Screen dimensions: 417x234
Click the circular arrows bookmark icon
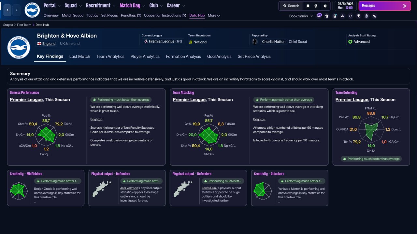pyautogui.click(x=350, y=16)
